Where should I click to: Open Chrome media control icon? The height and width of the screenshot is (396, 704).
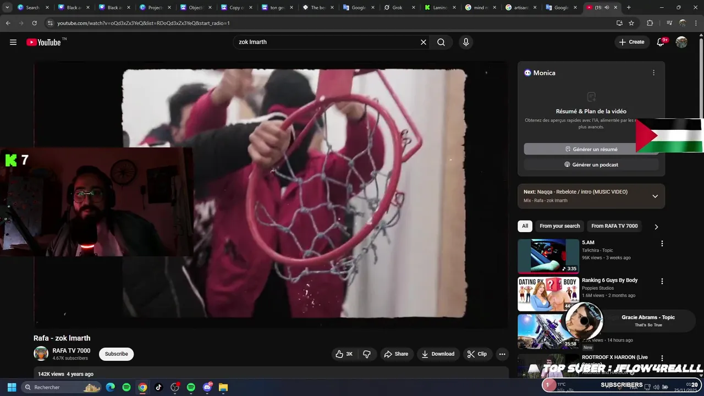pos(669,23)
